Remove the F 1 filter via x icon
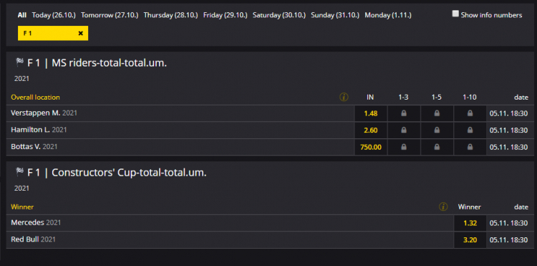 [80, 33]
